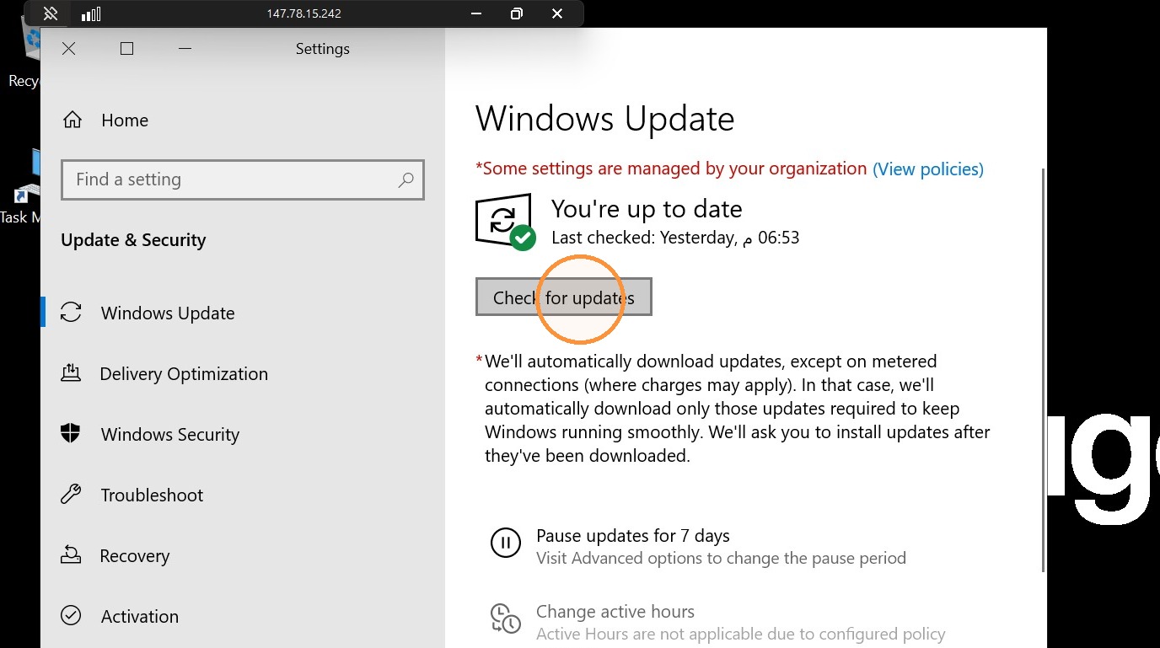Click the Recovery icon in sidebar

(x=71, y=555)
